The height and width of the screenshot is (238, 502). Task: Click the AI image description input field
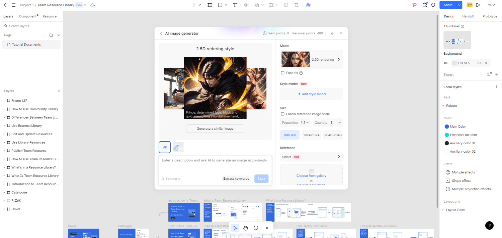tap(215, 163)
